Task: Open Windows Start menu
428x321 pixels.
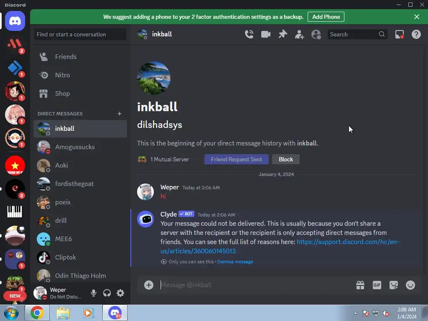Action: [x=11, y=313]
